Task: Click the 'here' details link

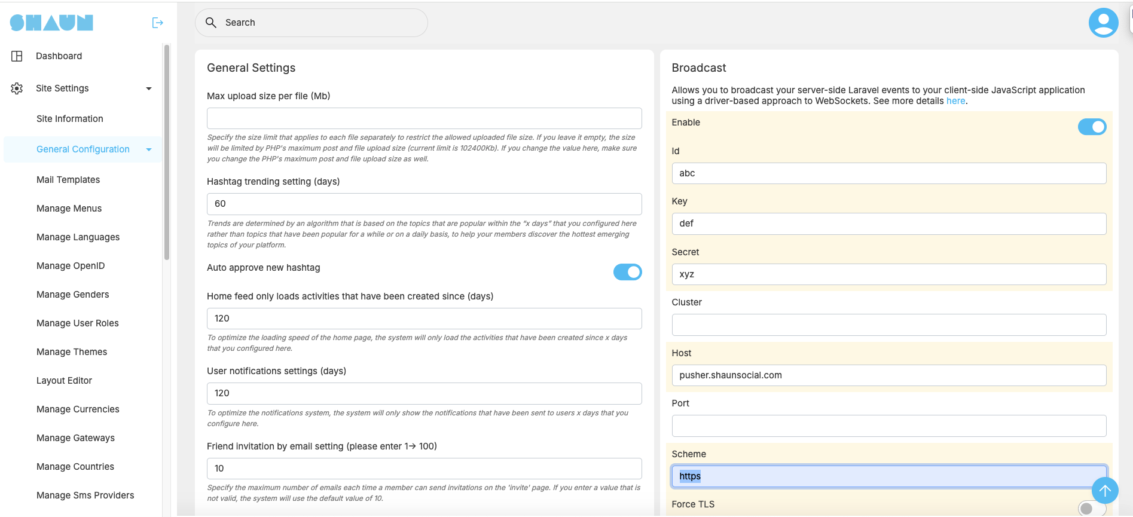Action: click(955, 101)
